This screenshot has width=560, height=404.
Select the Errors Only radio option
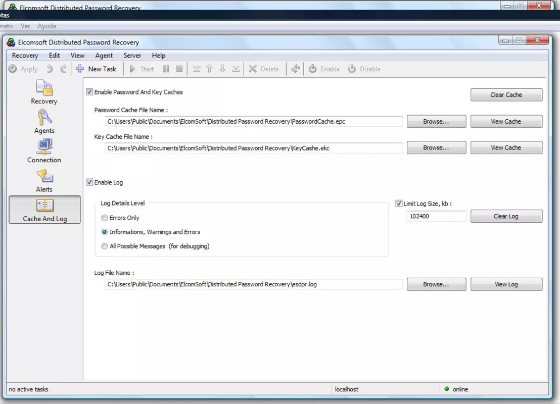click(104, 218)
